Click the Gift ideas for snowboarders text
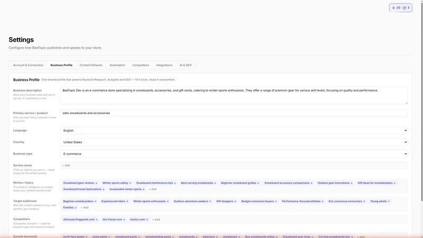Screen dimensions: 423x238 pos(375,183)
